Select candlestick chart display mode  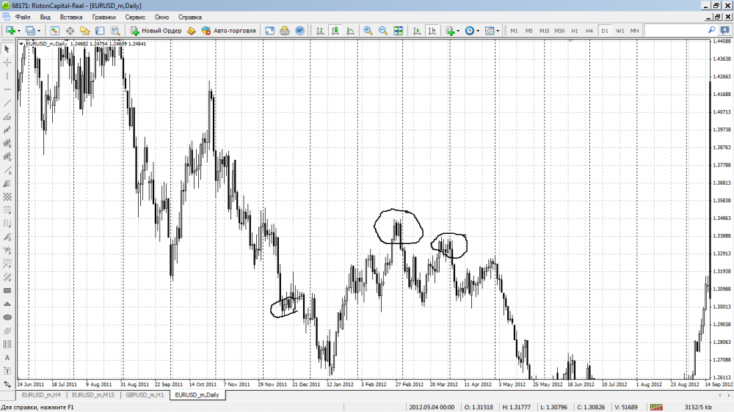(335, 31)
